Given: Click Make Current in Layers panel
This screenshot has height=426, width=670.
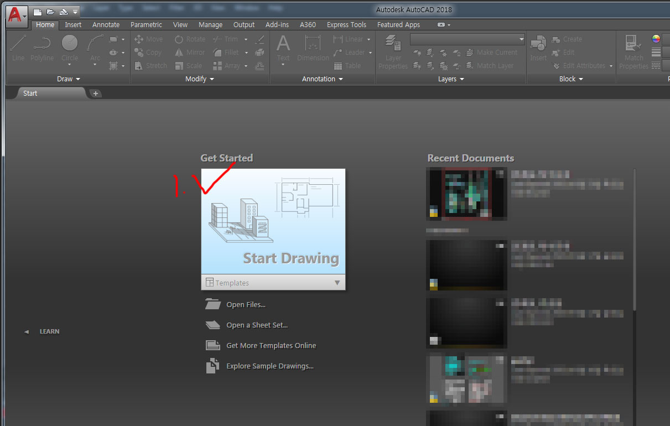Looking at the screenshot, I should click(x=492, y=53).
